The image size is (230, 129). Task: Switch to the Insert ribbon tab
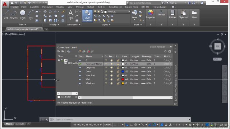(24, 7)
